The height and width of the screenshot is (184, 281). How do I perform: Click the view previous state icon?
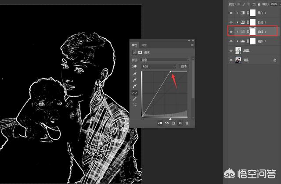coord(167,123)
